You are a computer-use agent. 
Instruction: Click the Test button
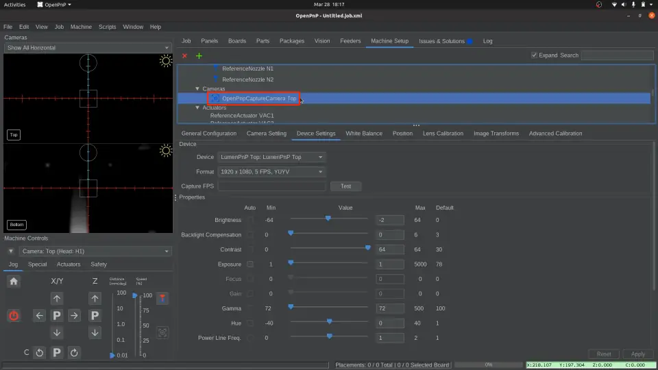[x=345, y=186]
